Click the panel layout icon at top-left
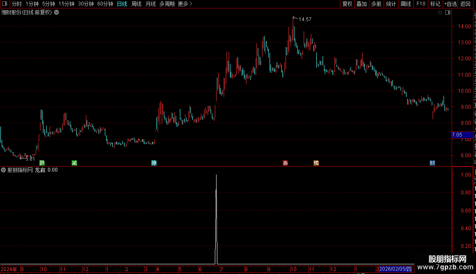Image resolution: width=476 pixels, height=274 pixels. 5,4
